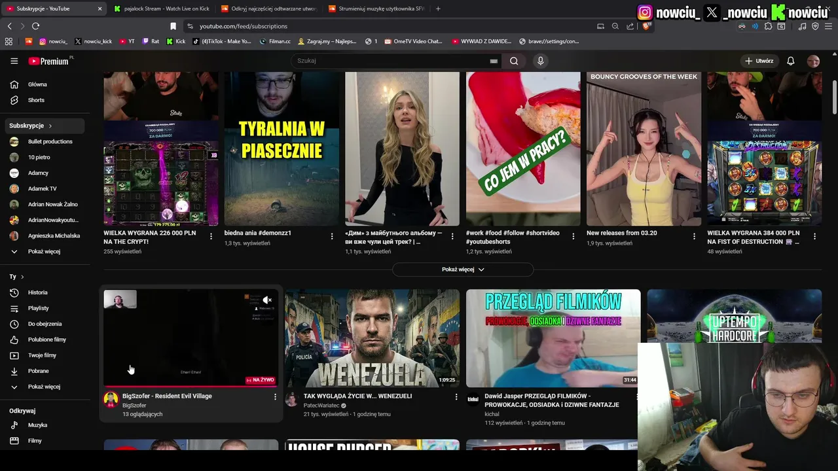Click the address bar URL
This screenshot has width=838, height=471.
click(243, 26)
